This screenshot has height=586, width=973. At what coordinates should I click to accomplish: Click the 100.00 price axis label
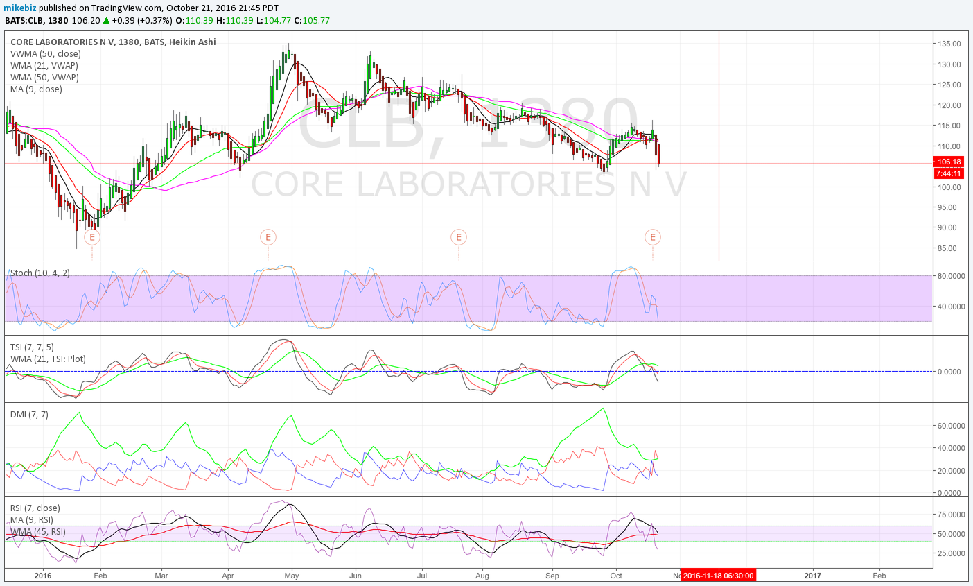click(x=949, y=187)
